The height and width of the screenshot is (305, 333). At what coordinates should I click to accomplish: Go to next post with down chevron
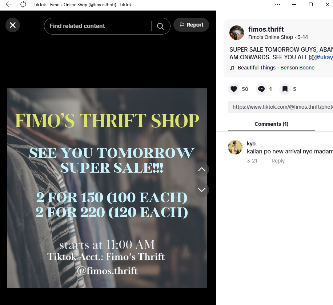(x=202, y=190)
